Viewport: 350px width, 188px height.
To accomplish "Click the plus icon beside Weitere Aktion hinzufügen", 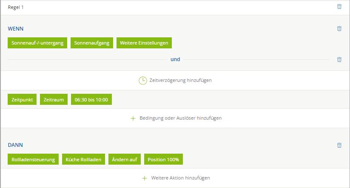I will click(x=145, y=178).
